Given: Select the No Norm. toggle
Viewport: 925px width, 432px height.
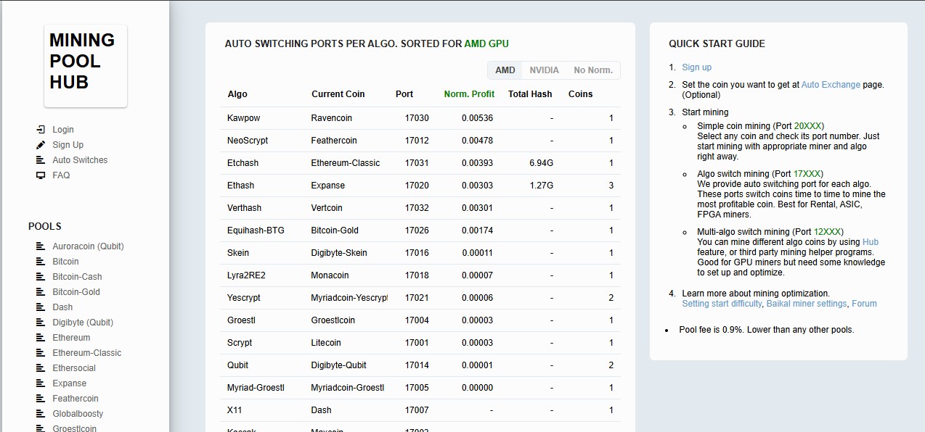Looking at the screenshot, I should pyautogui.click(x=593, y=70).
